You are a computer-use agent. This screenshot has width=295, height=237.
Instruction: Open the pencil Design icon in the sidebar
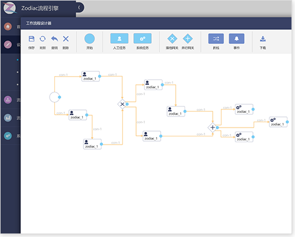[x=8, y=44]
